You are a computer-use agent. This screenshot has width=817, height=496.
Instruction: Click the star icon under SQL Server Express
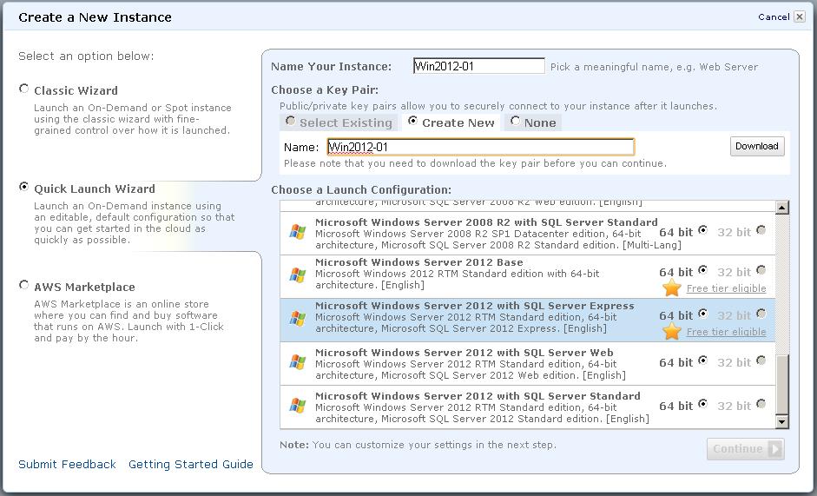[671, 332]
